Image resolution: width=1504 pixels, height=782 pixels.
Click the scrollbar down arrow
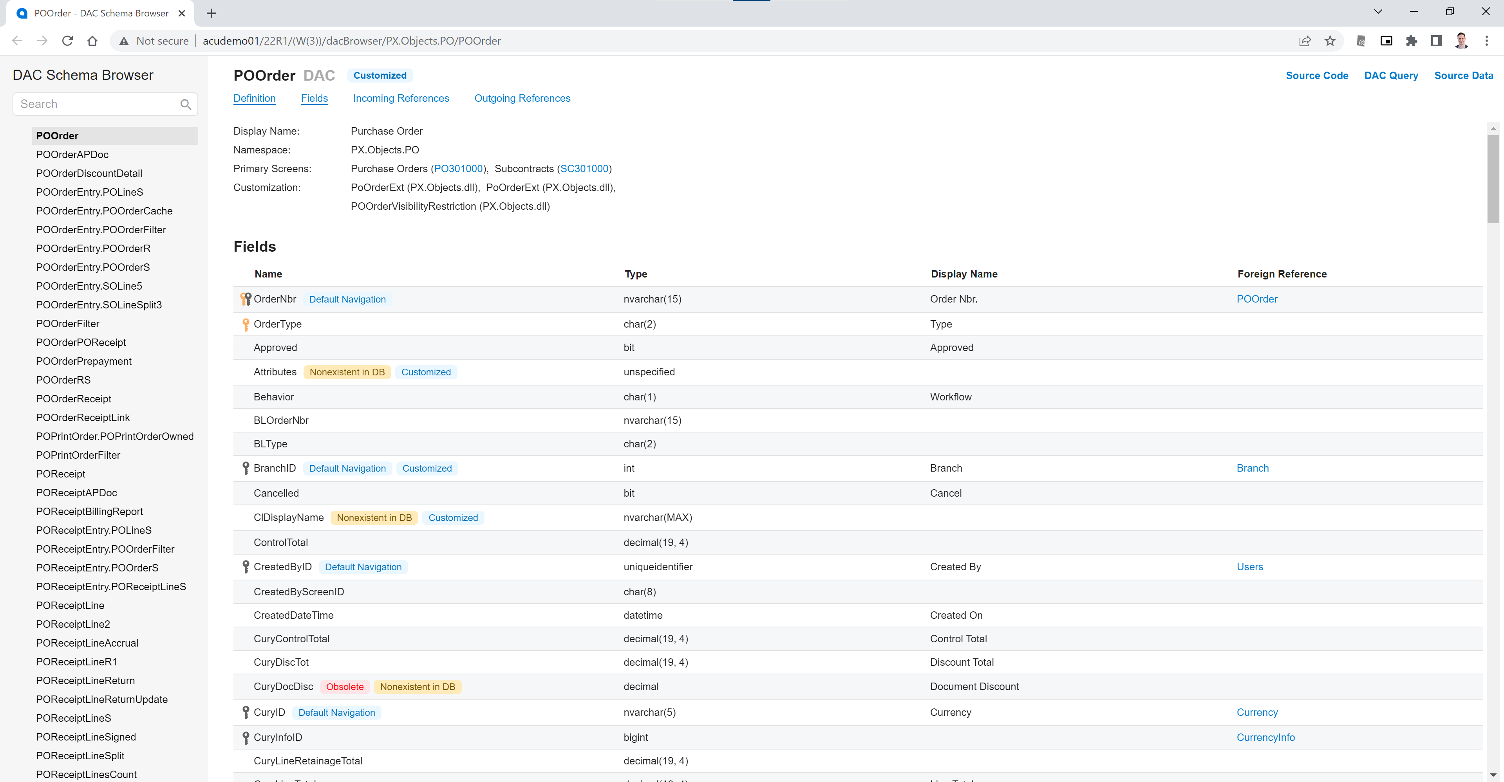click(x=1493, y=775)
